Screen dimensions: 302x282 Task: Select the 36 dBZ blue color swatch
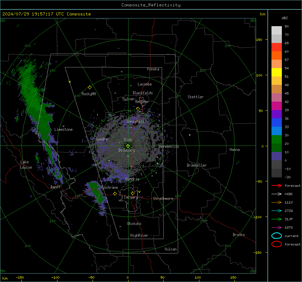tap(276, 122)
